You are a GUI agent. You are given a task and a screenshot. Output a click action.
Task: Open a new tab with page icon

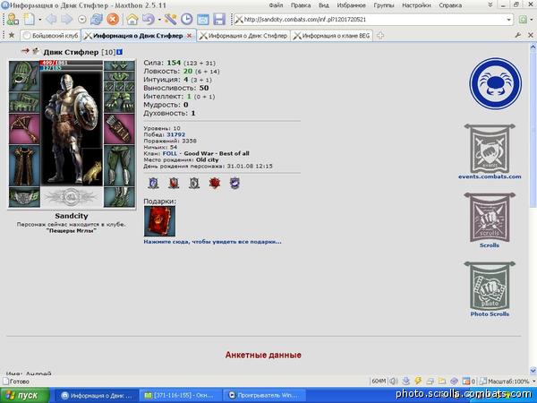click(30, 19)
